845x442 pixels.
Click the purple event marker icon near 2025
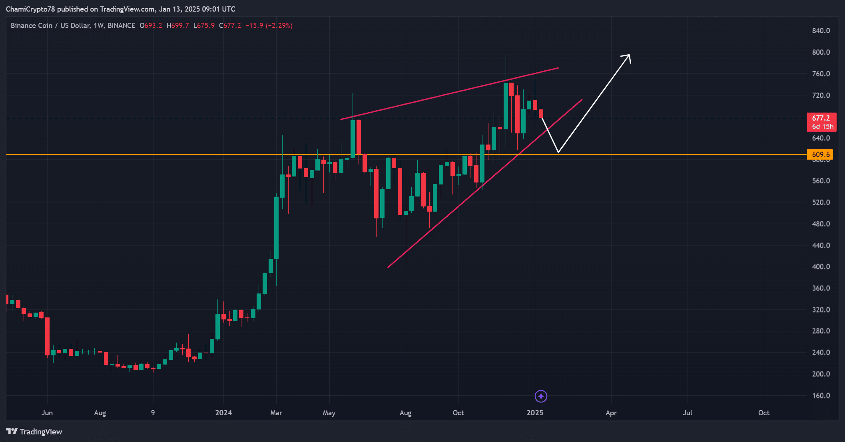[541, 396]
